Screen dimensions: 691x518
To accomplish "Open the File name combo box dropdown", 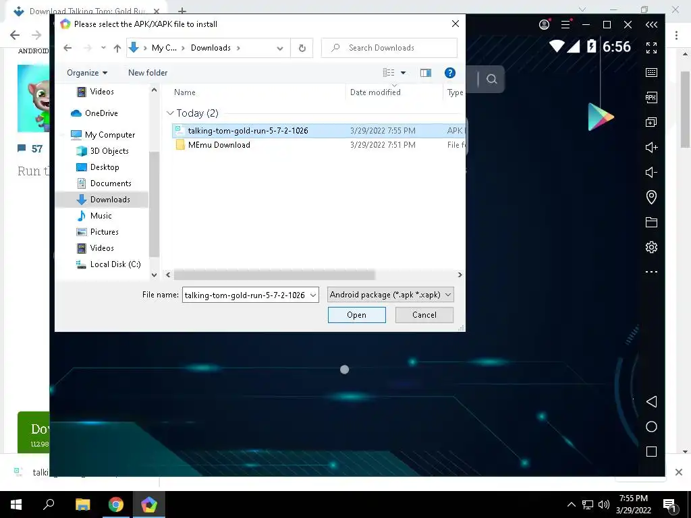I will click(313, 295).
